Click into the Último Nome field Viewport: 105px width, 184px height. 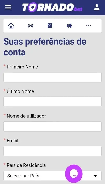(x=52, y=102)
